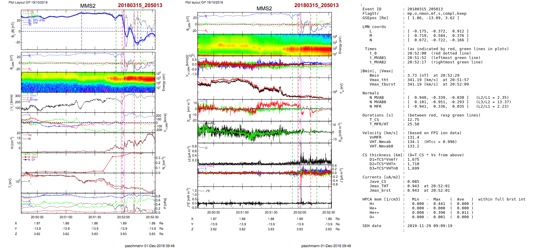Select the left plot's energy spectrogram panel
Viewport: 533px width, 248px height.
click(88, 82)
